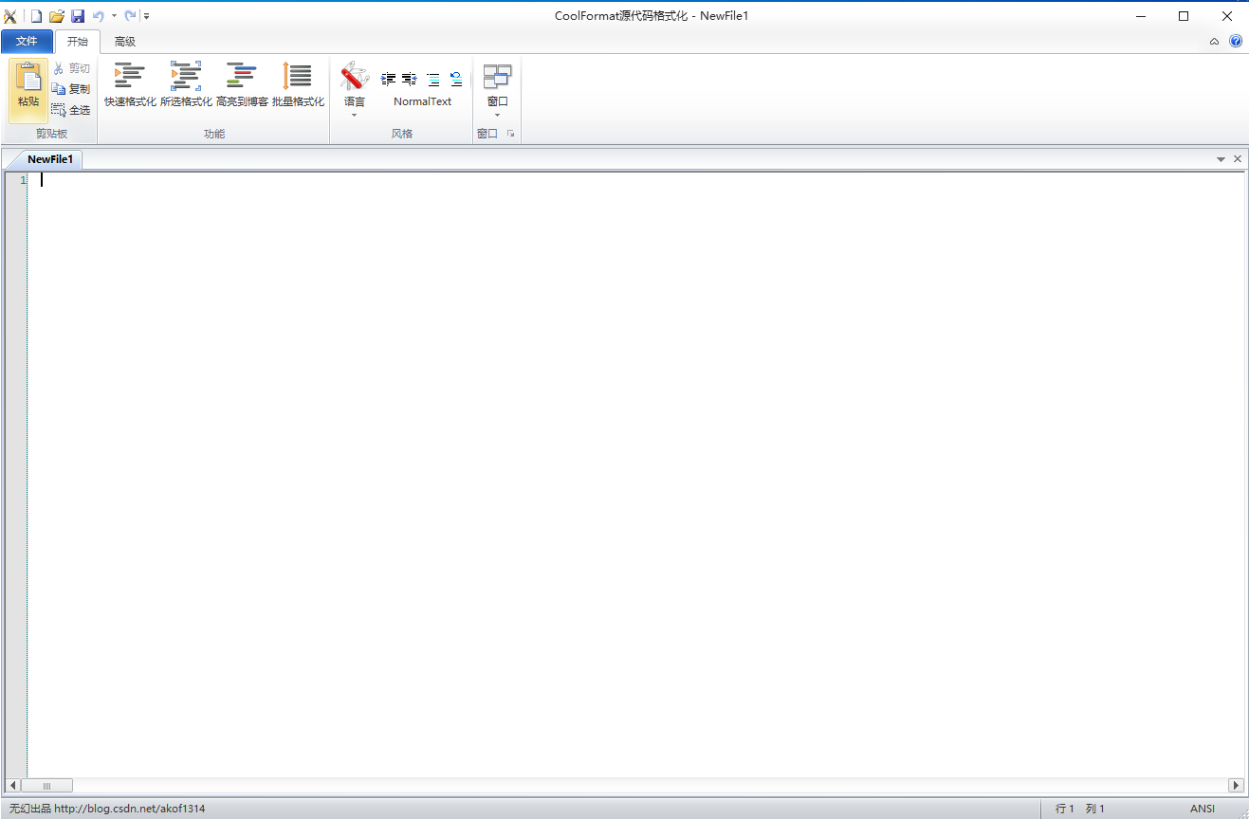Click the 复制 copy button
1249x819 pixels.
pos(71,89)
